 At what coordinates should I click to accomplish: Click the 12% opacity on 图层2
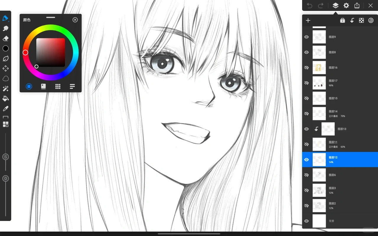(331, 208)
